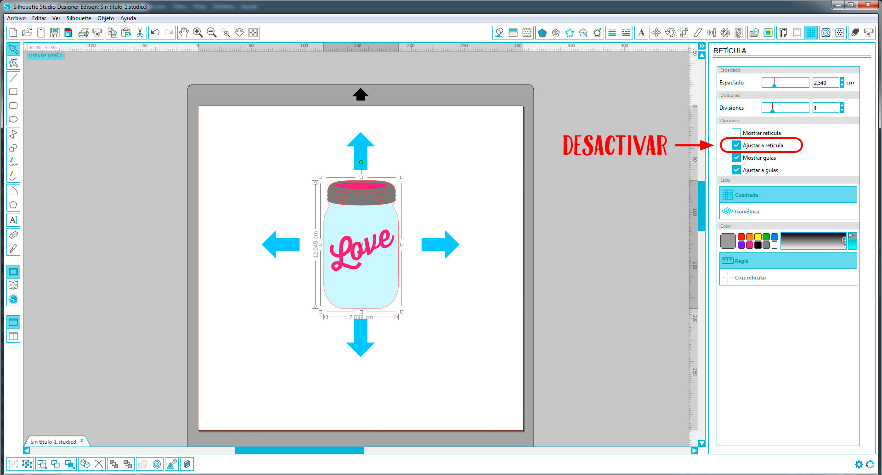Screen dimensions: 882x475
Task: Choose the Draw Polygon tool
Action: click(13, 205)
